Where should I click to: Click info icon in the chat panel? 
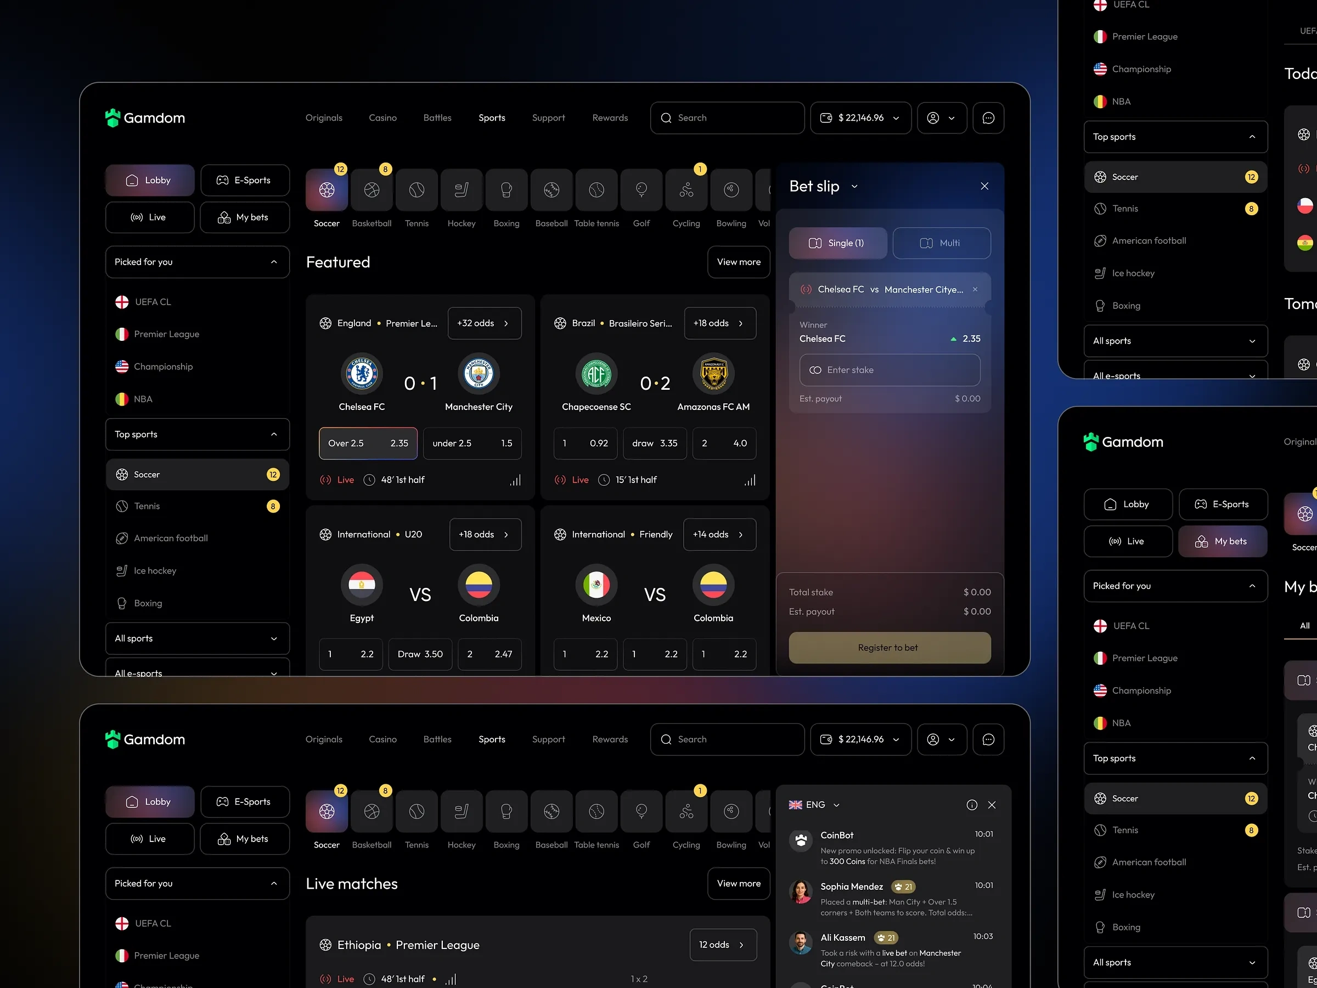pyautogui.click(x=972, y=805)
